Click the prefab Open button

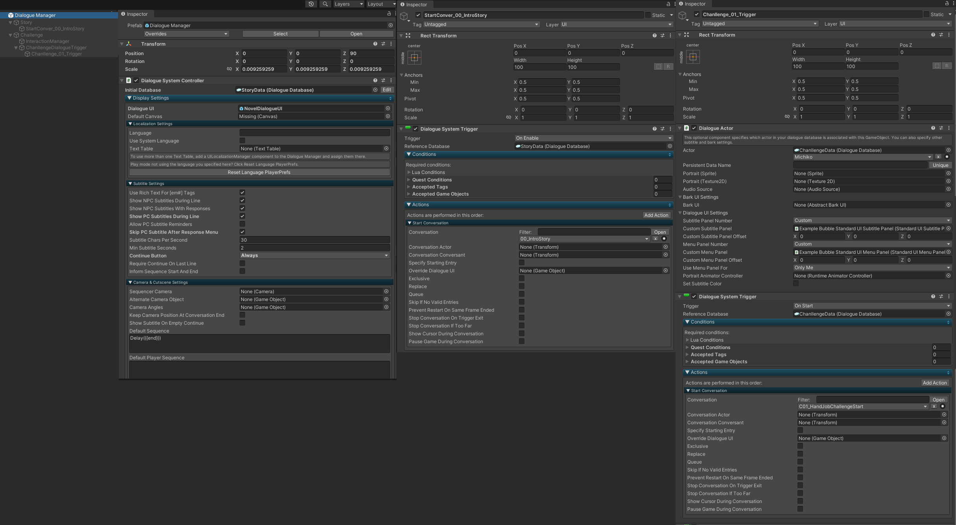click(356, 34)
